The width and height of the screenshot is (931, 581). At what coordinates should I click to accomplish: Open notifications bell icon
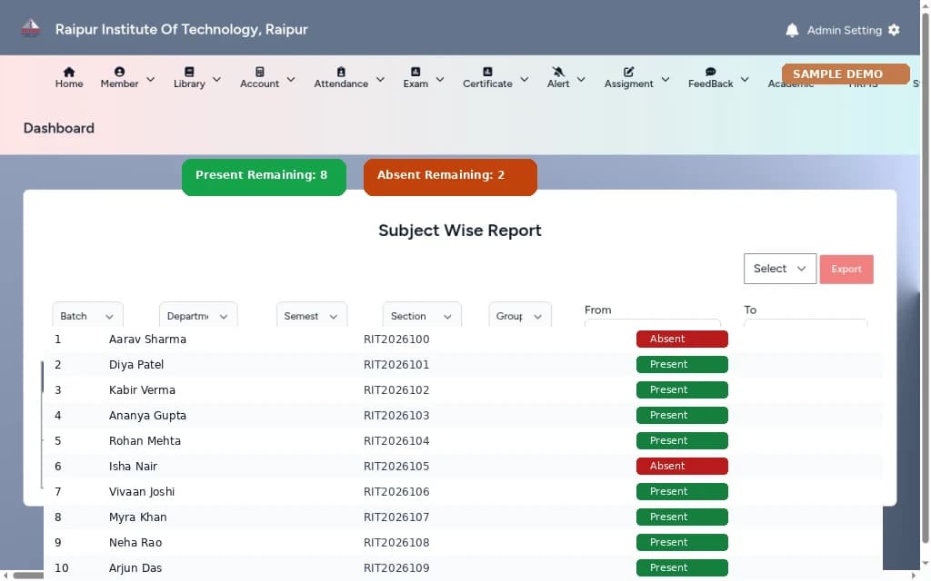tap(792, 30)
